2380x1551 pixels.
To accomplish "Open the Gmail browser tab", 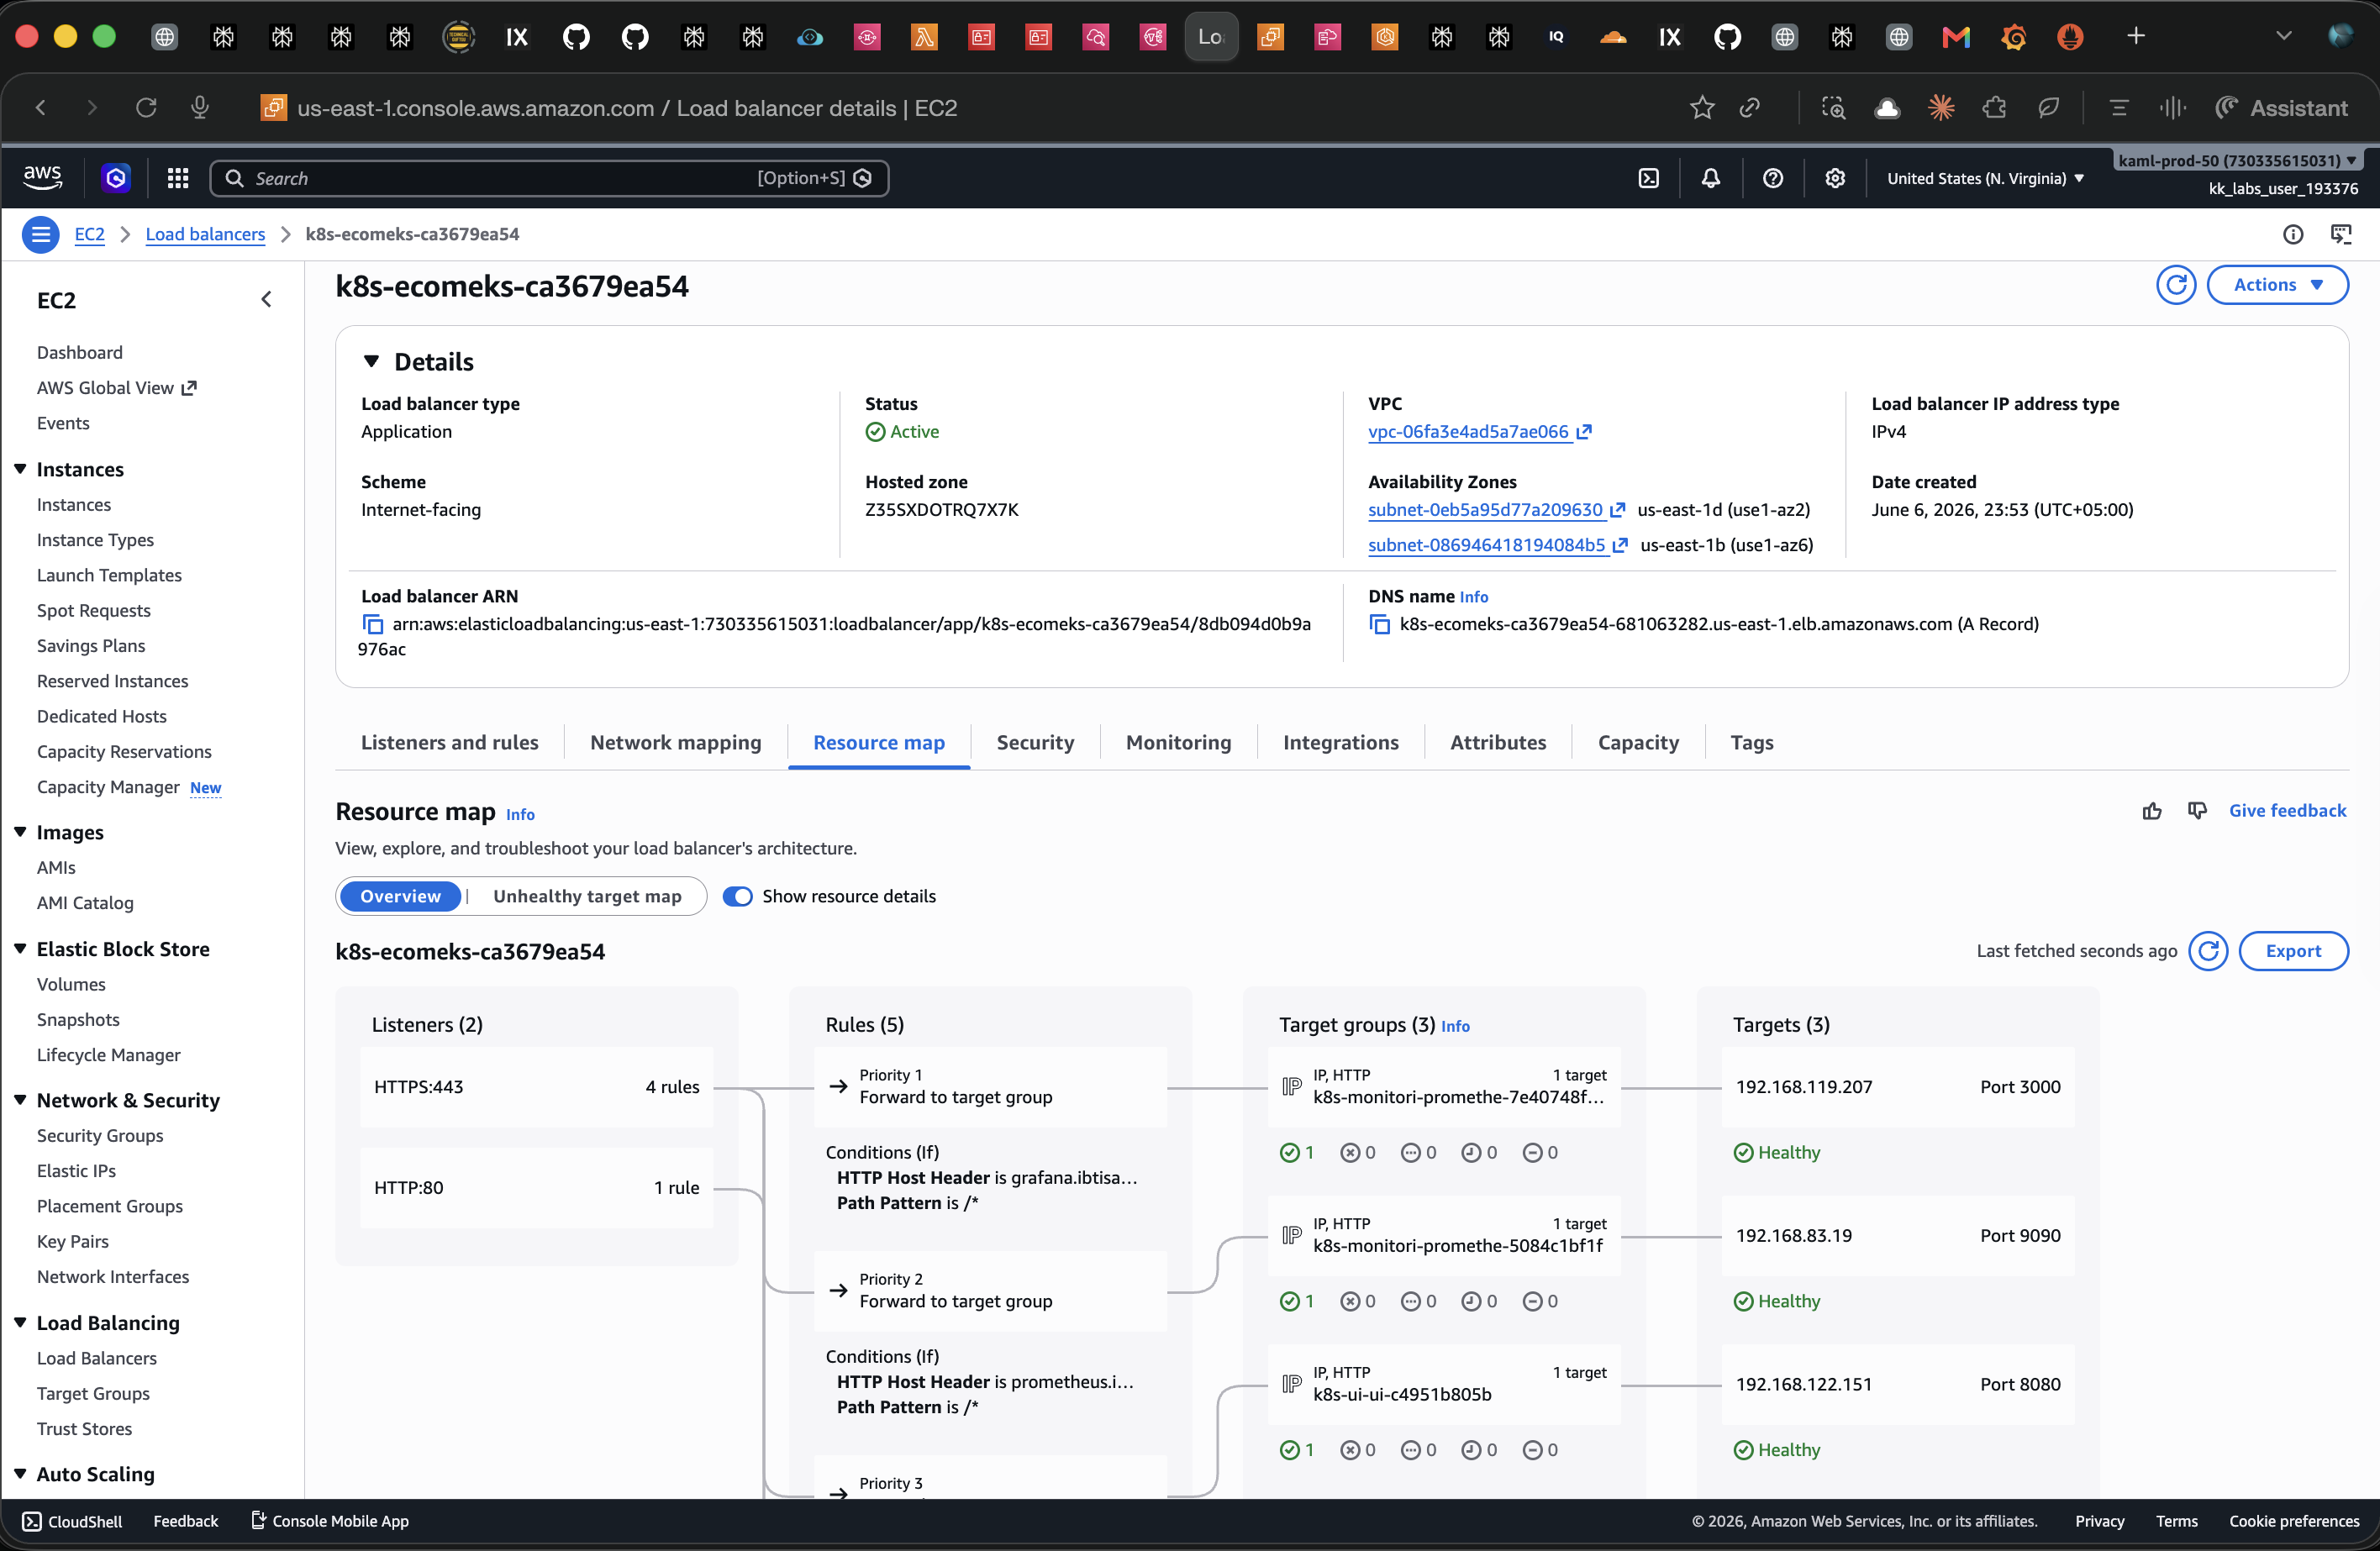I will [1955, 37].
